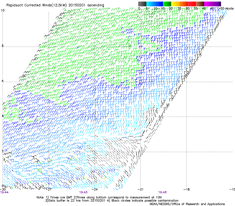Image resolution: width=235 pixels, height=206 pixels.
Task: Click the cyan-blue 5-15 knots color band
Action: [x=155, y=4]
